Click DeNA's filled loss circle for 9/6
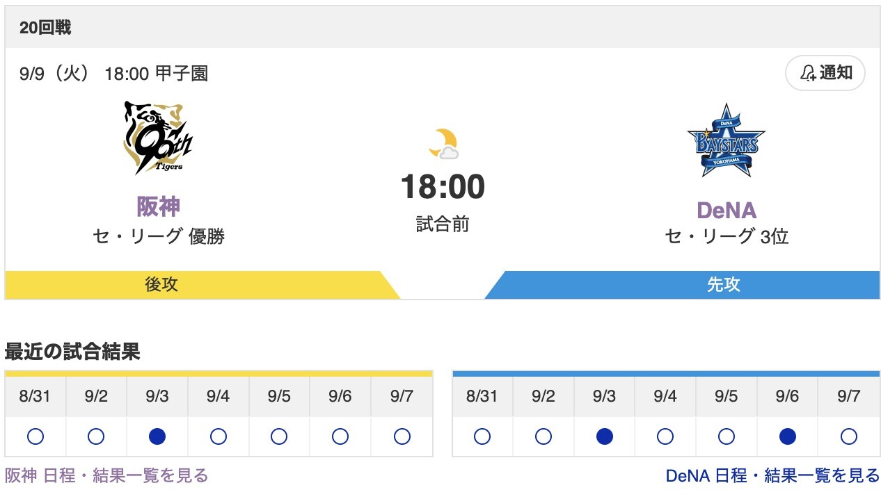 (x=787, y=436)
